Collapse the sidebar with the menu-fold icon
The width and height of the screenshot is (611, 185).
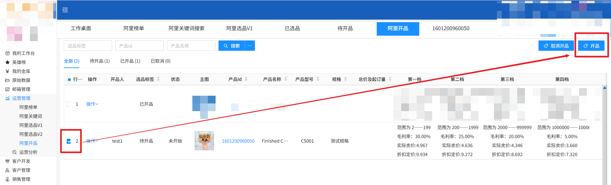tap(65, 10)
